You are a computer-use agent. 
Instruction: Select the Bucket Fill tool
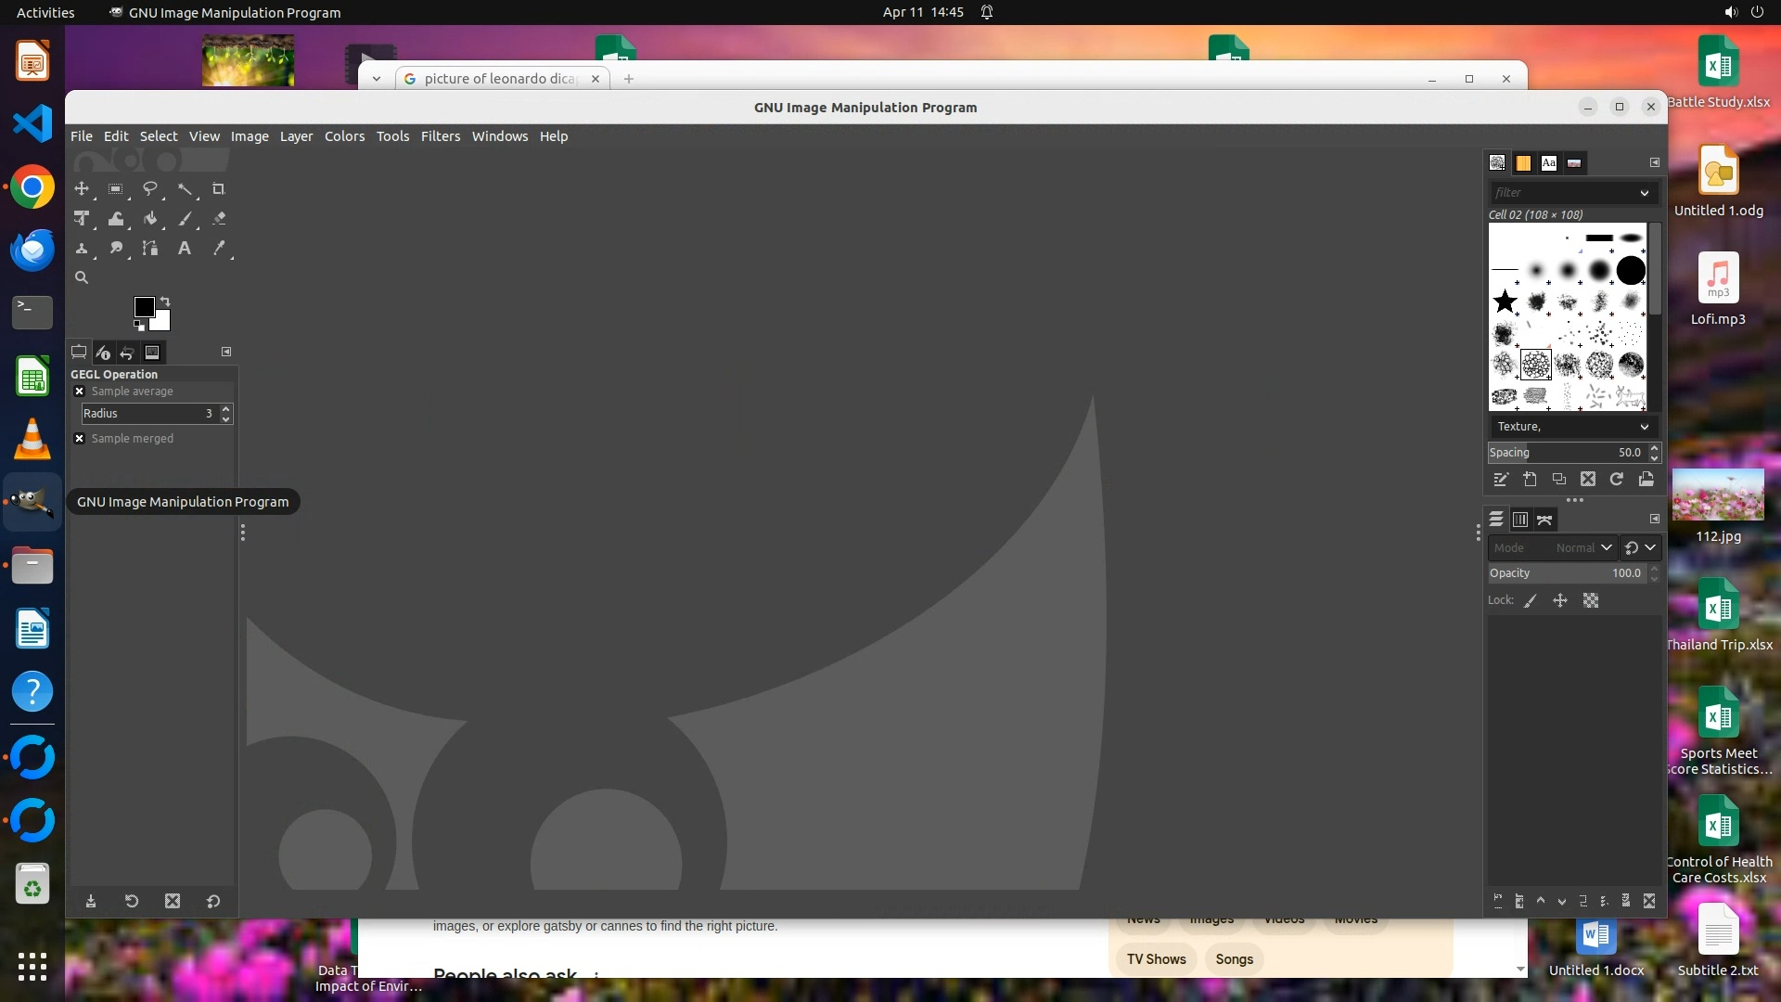click(x=149, y=219)
